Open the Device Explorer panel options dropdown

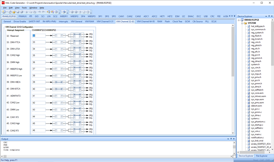click(266, 16)
